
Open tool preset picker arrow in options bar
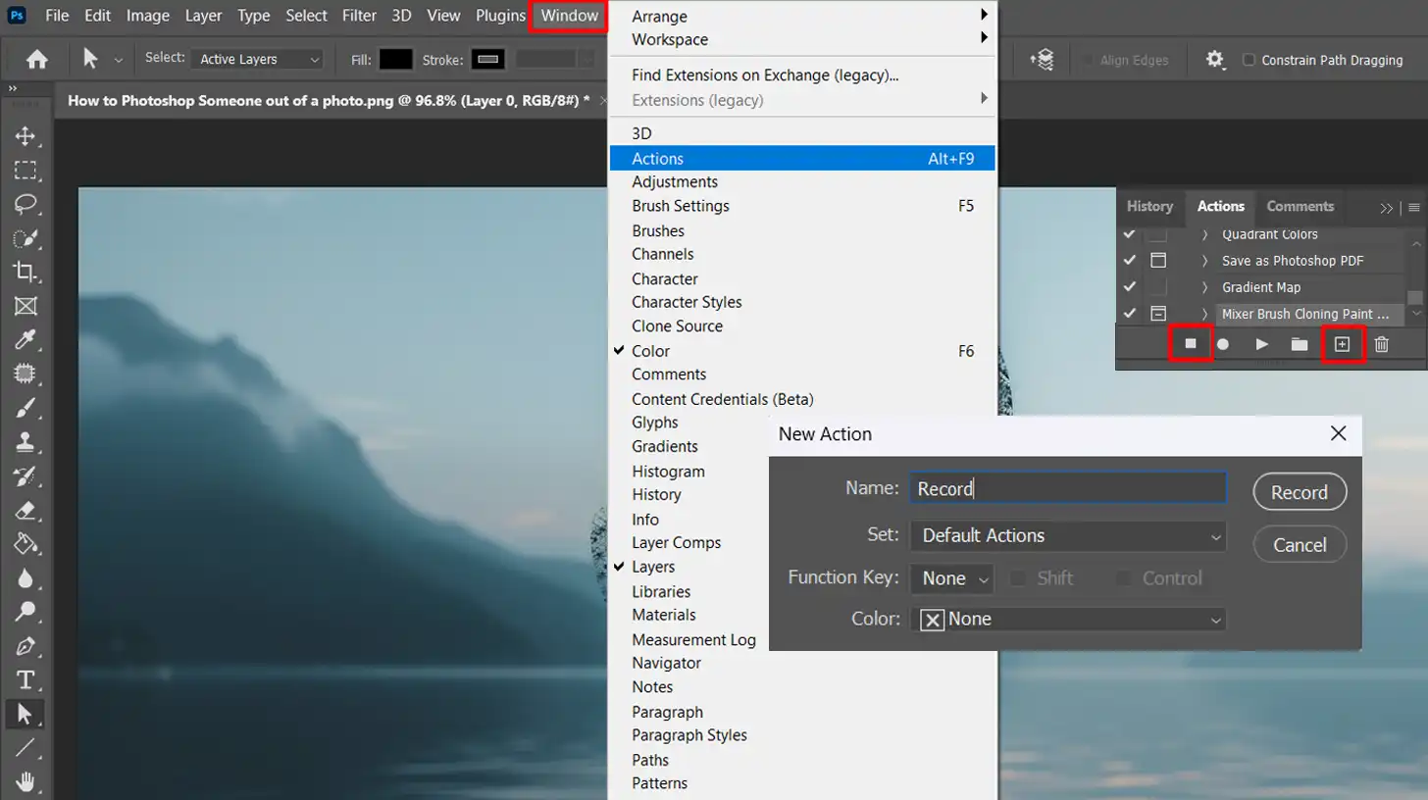pos(119,60)
